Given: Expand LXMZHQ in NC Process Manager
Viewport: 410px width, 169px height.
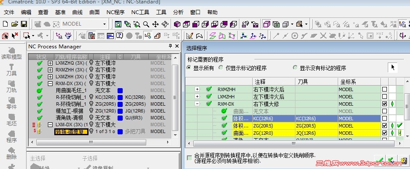Looking at the screenshot, I should pyautogui.click(x=50, y=63).
